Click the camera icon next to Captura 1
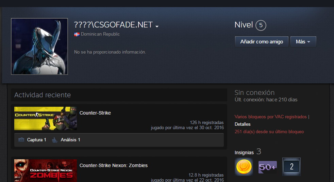 (x=21, y=140)
